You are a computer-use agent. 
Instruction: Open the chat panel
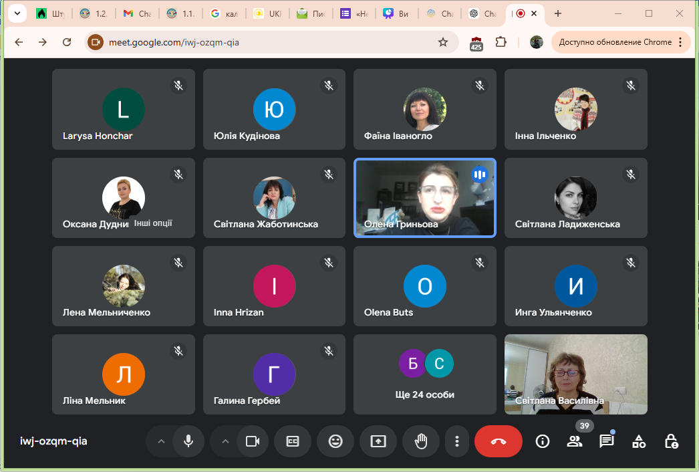[606, 441]
